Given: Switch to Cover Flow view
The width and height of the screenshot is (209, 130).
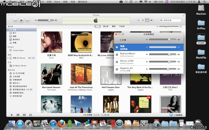Looking at the screenshot, I should [152, 20].
